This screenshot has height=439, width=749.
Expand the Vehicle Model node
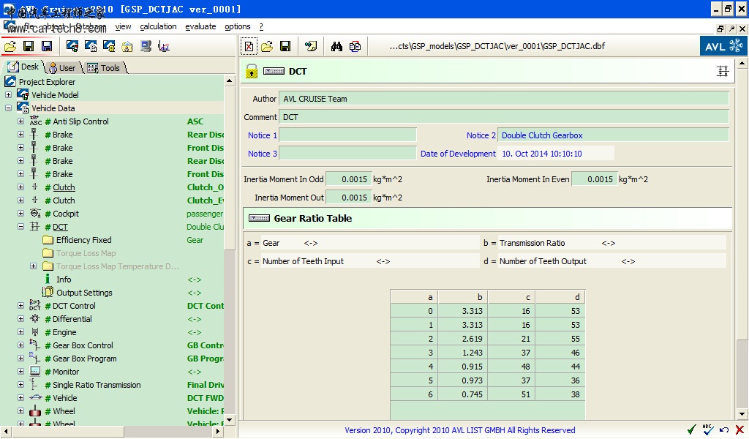click(8, 94)
